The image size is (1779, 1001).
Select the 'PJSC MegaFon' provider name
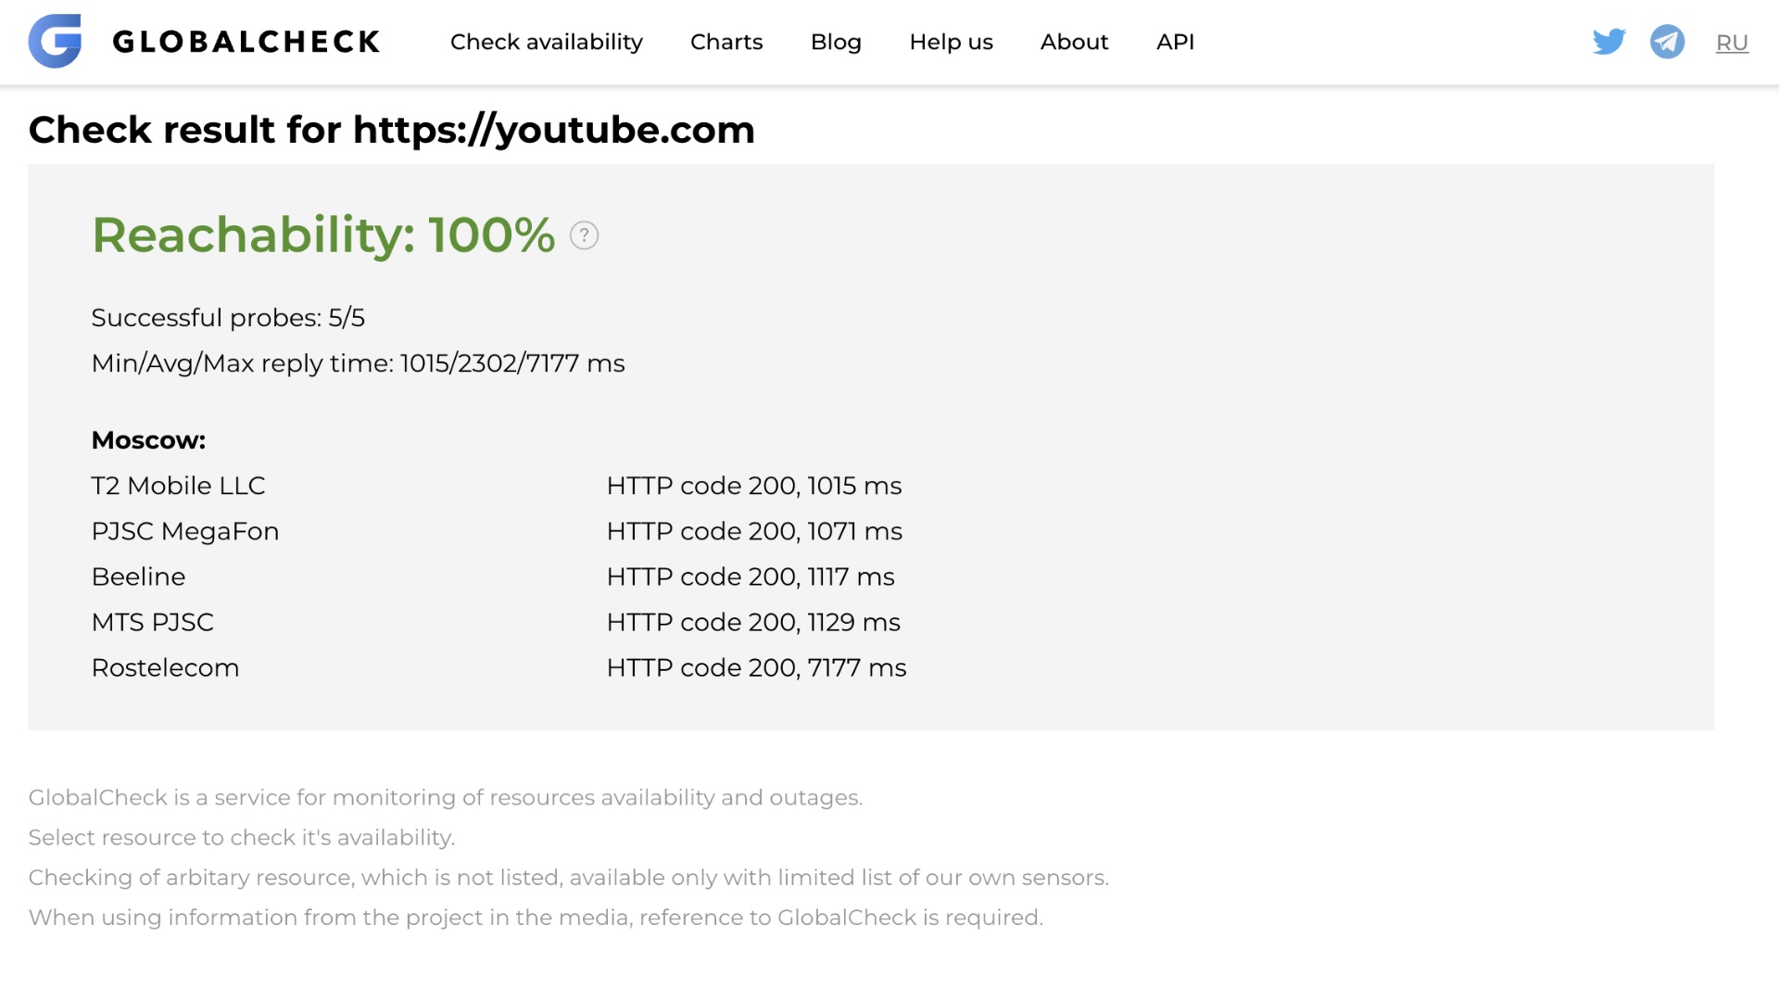pyautogui.click(x=185, y=531)
